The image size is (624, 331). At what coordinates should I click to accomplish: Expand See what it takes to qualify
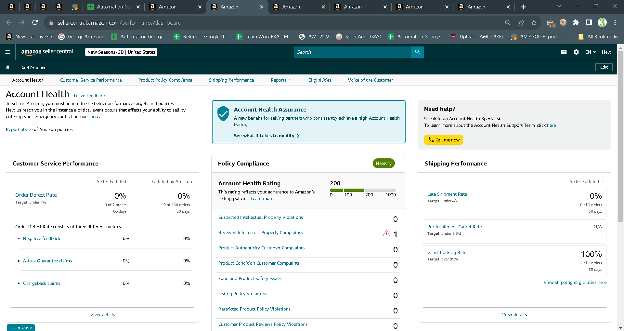[266, 136]
